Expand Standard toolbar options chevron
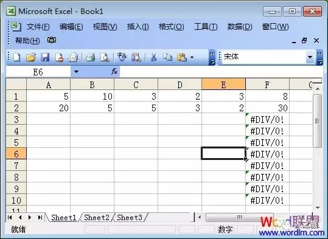Viewport: 328px width, 239px height. (212, 57)
